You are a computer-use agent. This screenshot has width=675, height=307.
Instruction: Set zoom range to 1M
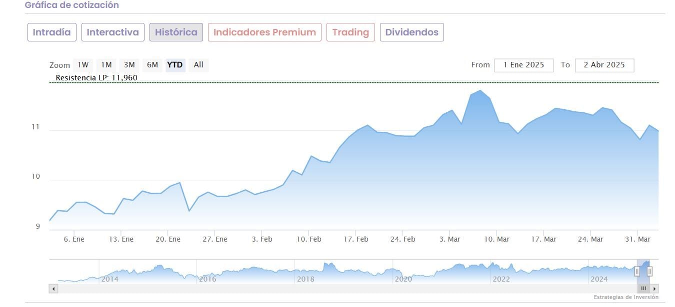106,65
